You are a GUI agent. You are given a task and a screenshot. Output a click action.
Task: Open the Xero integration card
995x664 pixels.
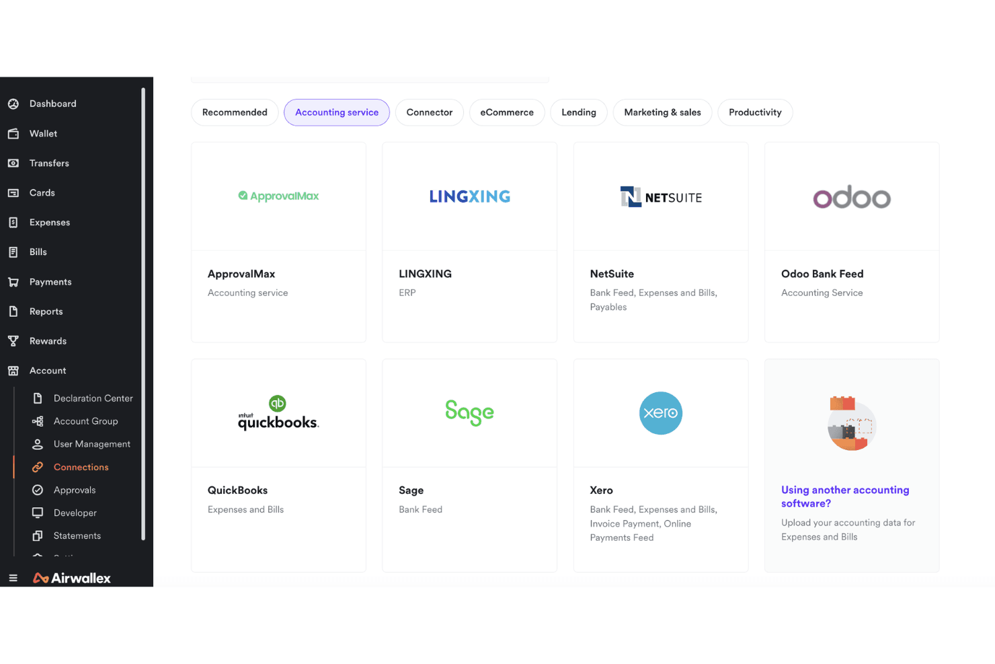click(661, 466)
